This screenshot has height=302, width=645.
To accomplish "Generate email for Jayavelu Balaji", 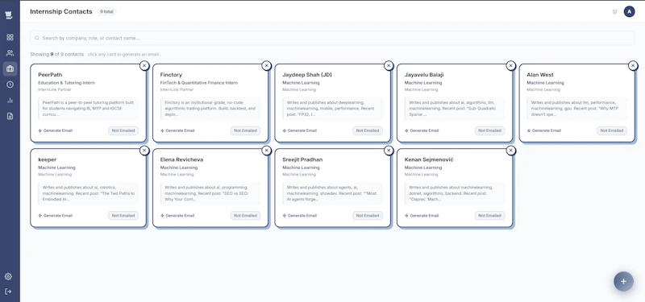I will 422,130.
